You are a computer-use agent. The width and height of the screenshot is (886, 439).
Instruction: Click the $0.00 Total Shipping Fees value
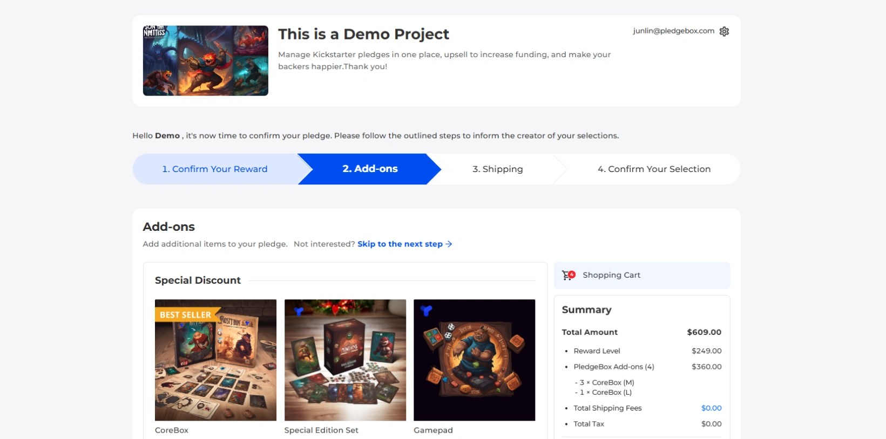(711, 408)
